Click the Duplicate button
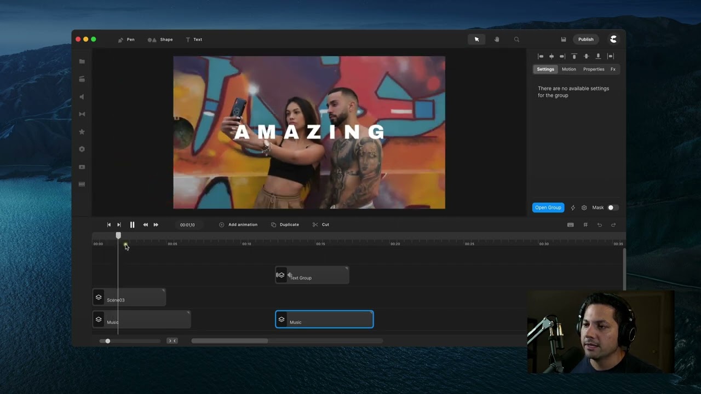Screen dimensions: 701x394 click(285, 225)
